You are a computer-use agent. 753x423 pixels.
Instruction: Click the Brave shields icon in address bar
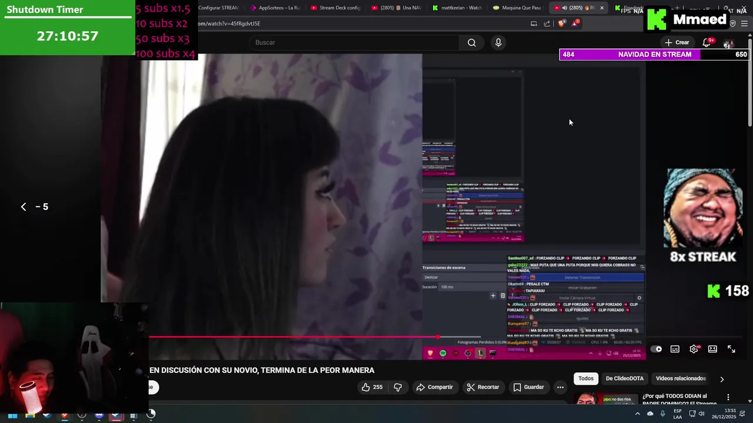click(561, 23)
